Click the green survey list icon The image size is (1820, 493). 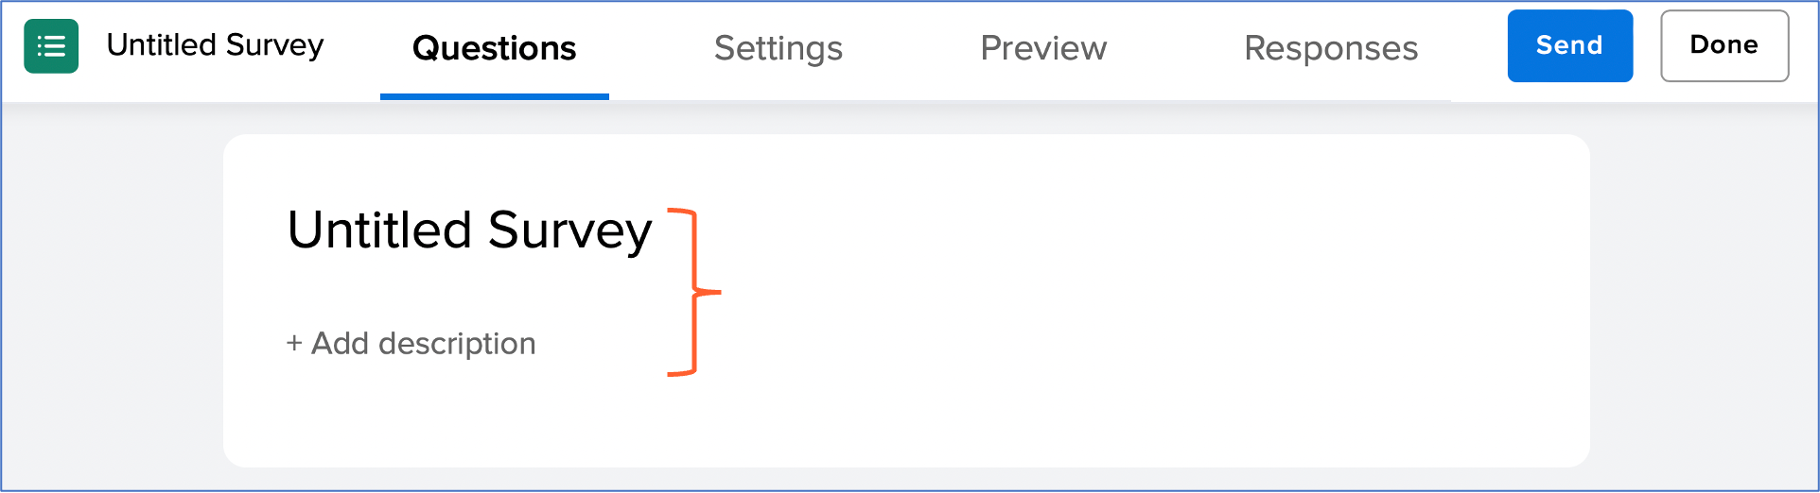coord(51,46)
